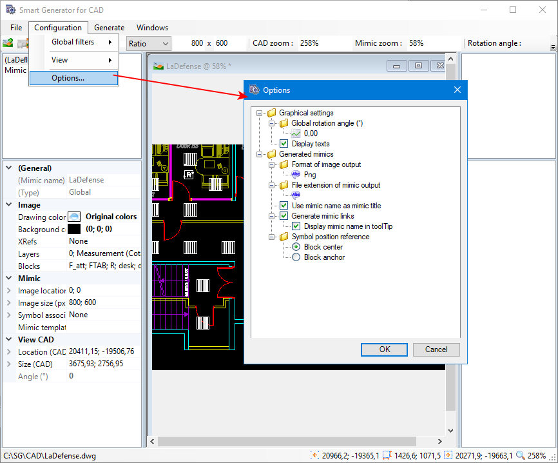The height and width of the screenshot is (463, 558).
Task: Click the Graphical settings folder icon
Action: click(x=271, y=113)
